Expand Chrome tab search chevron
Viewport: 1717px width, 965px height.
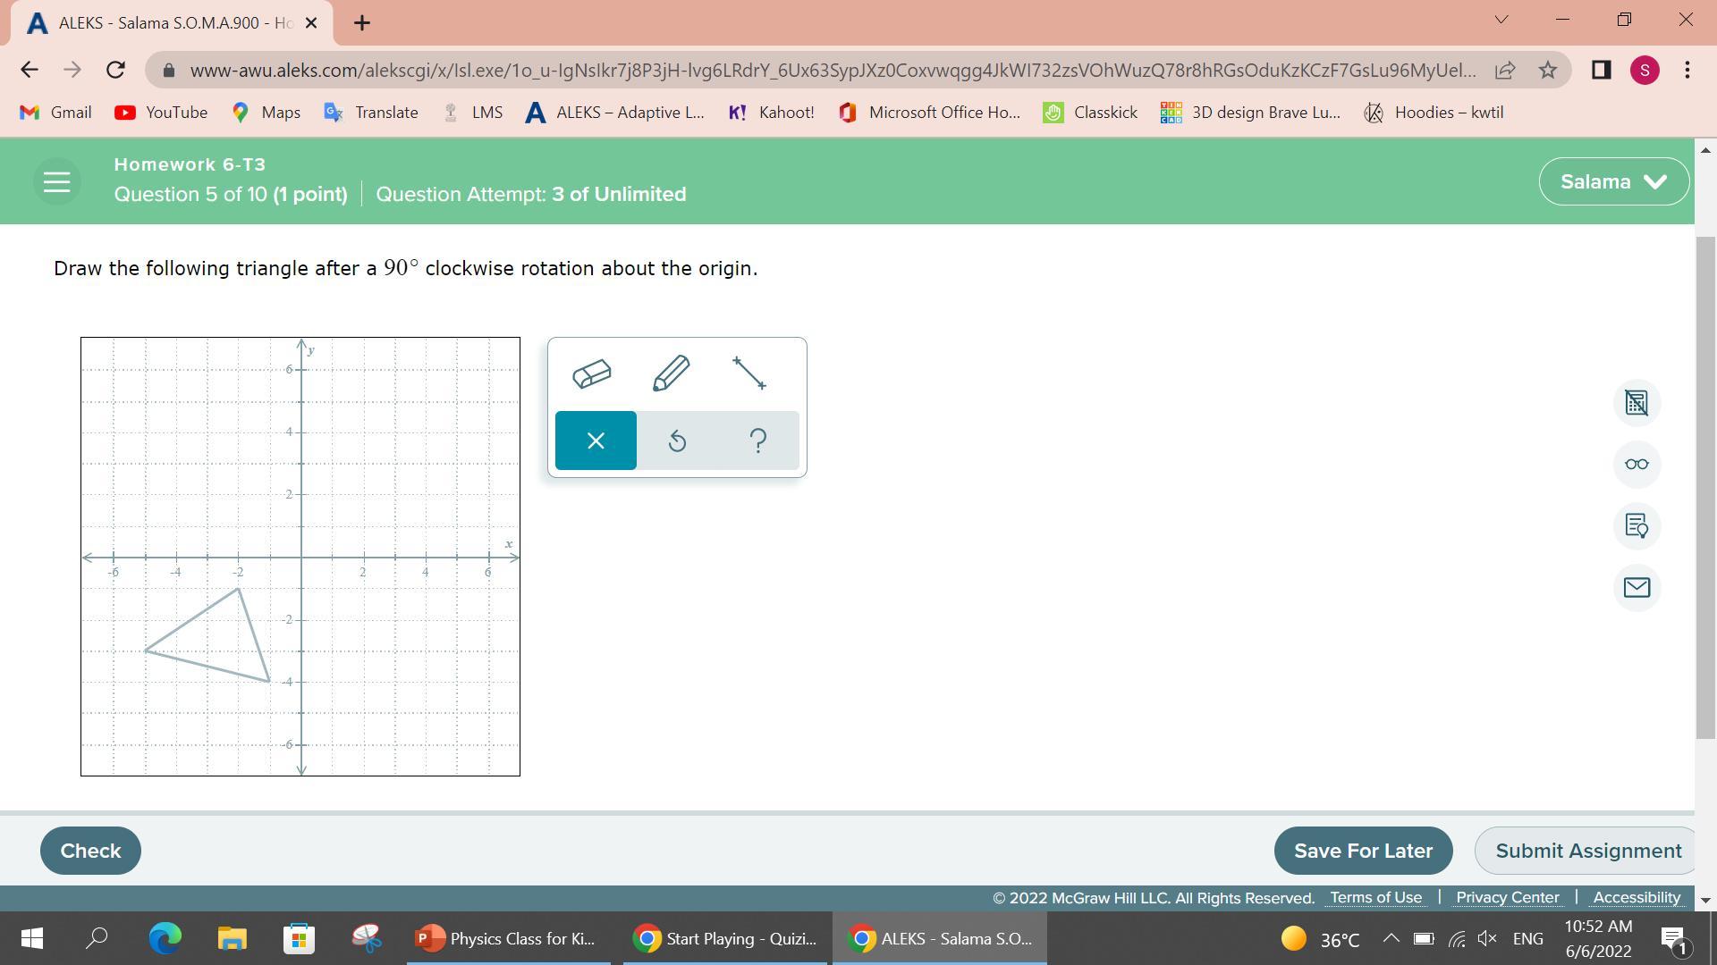[x=1501, y=20]
